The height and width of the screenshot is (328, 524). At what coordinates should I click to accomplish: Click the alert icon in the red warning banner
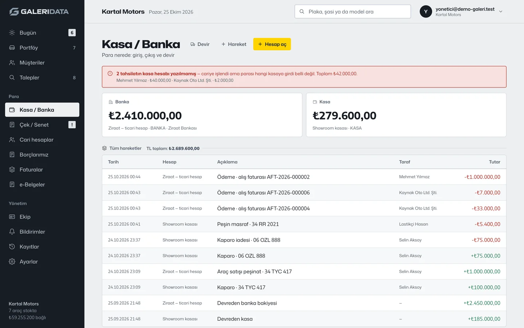pyautogui.click(x=110, y=74)
